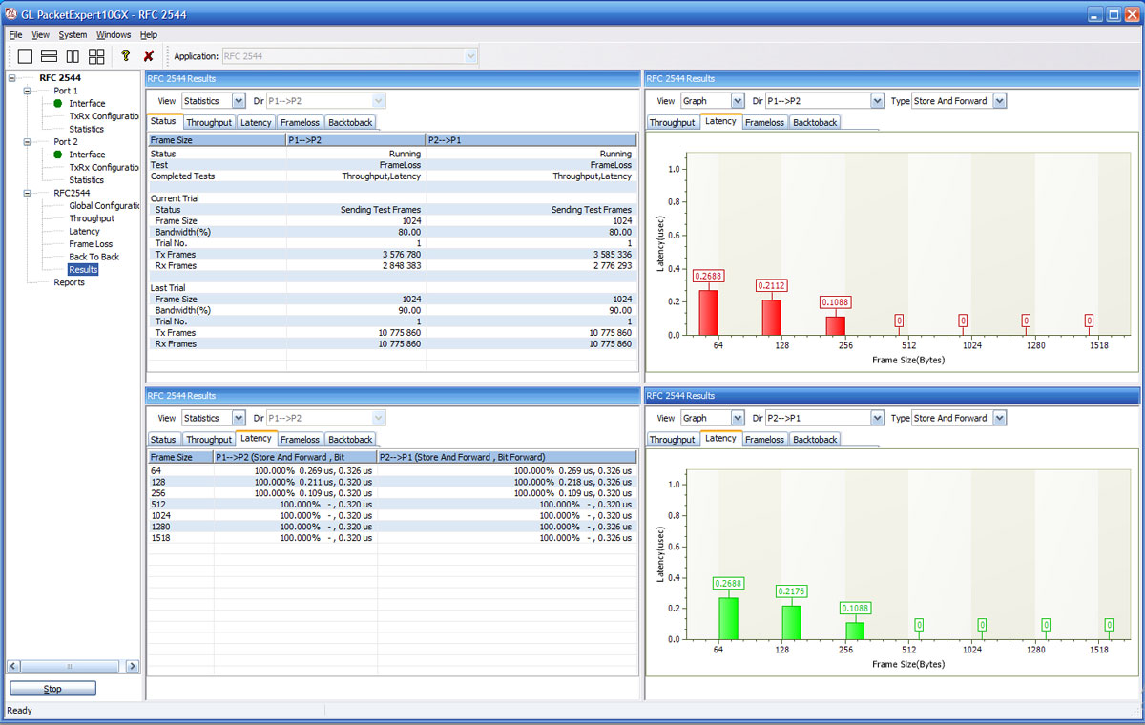Switch to Frameloss tab above the latency percentage table
The width and height of the screenshot is (1145, 725).
point(300,440)
